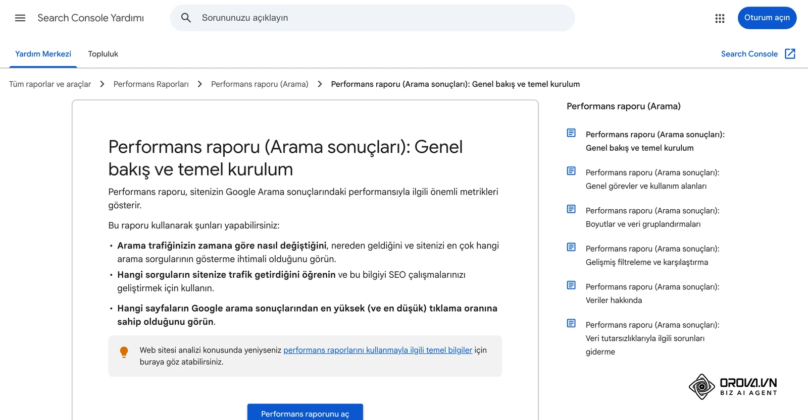The height and width of the screenshot is (420, 808).
Task: Focus the Sorununuzu açıklayın search field
Action: [373, 18]
